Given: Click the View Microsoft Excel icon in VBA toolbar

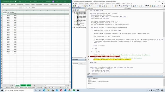Looking at the screenshot, I should 74,6.
